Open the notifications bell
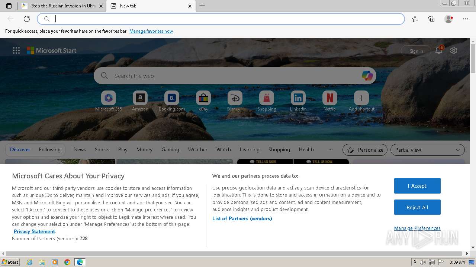The image size is (476, 267). point(439,51)
